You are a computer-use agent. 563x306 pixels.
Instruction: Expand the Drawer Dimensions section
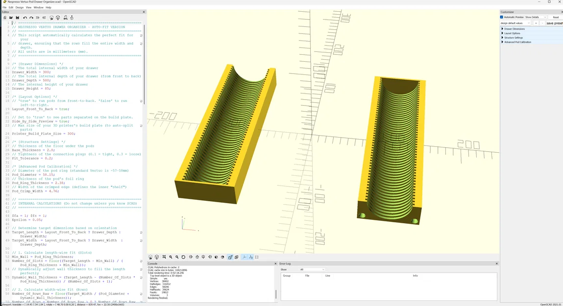(x=514, y=29)
